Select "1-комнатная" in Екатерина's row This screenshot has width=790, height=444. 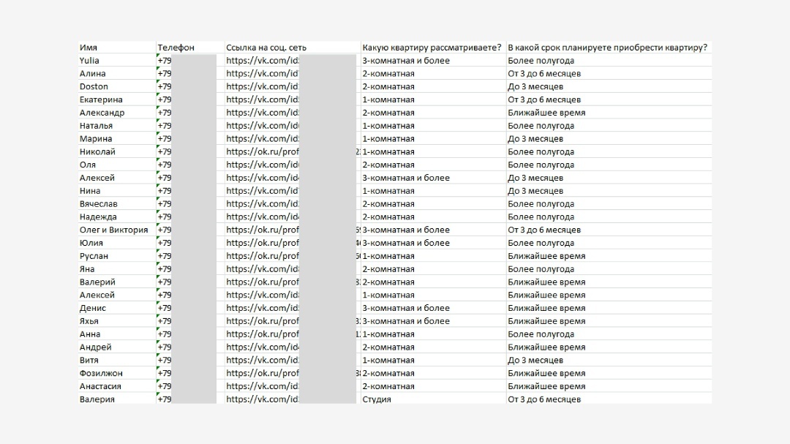tap(388, 99)
